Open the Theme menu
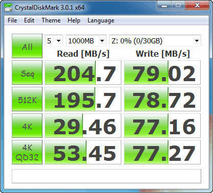Screen dimensions: 213x193 coord(51,20)
